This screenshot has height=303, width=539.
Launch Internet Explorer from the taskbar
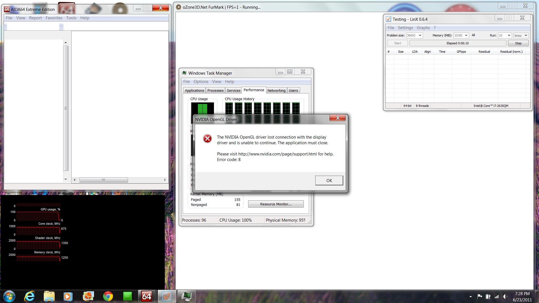(x=29, y=296)
